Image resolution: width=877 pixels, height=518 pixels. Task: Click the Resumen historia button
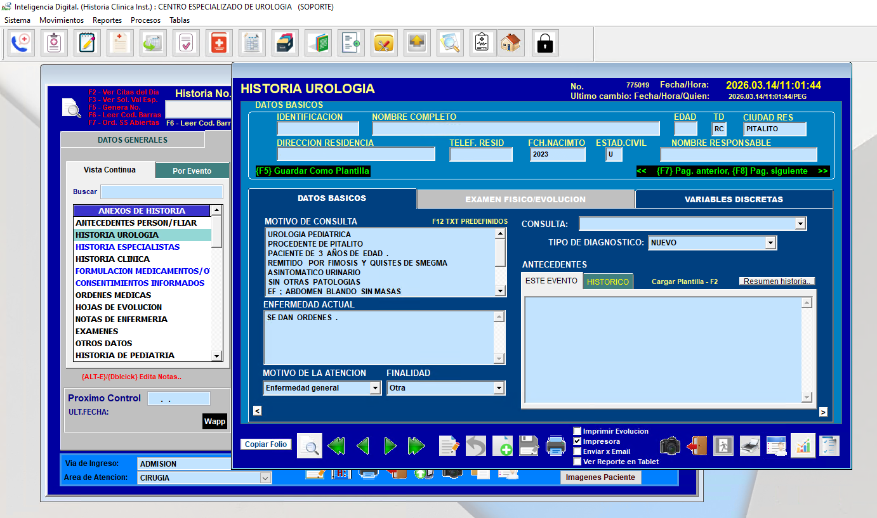pos(777,282)
